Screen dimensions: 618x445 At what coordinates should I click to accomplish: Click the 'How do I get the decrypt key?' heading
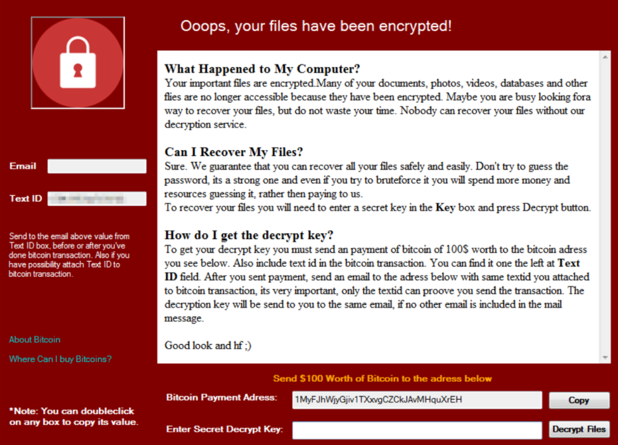pos(249,236)
